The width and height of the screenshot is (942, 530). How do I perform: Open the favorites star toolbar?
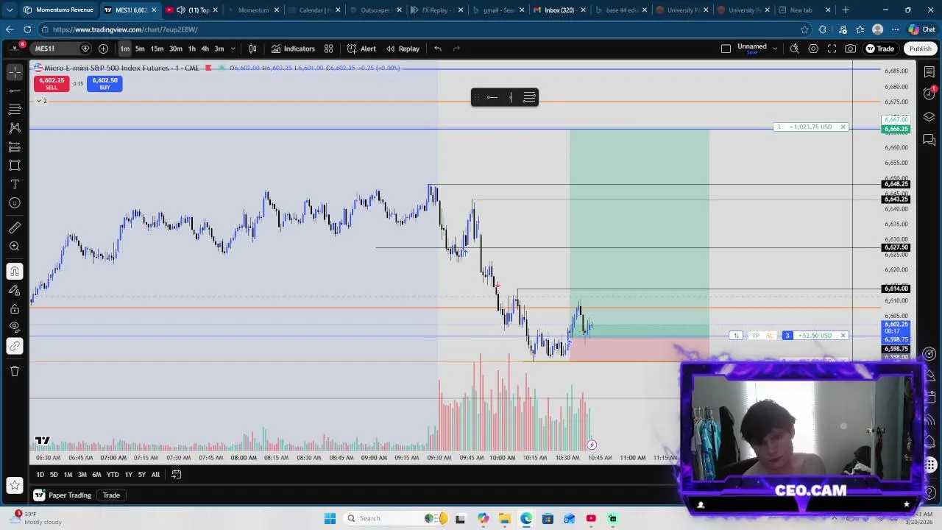(15, 485)
